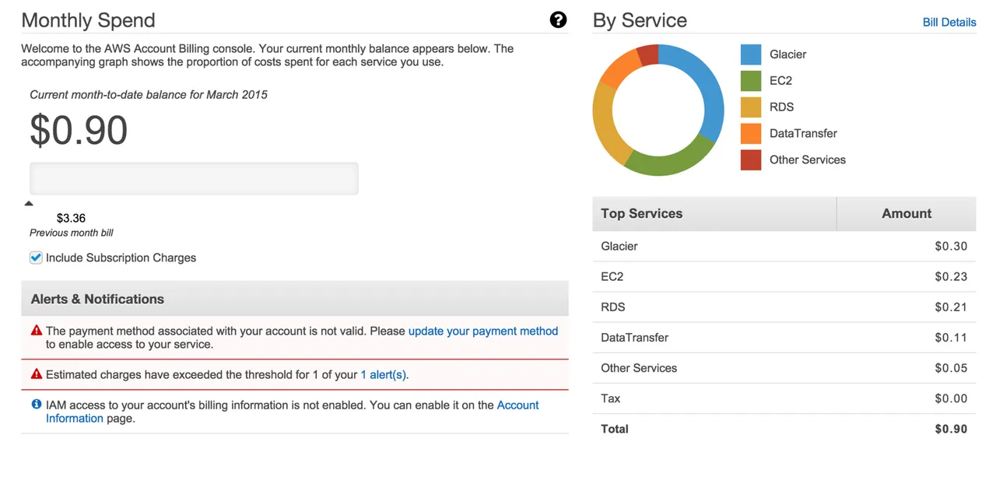
Task: Select the EC2 row in Top Services
Action: click(784, 276)
